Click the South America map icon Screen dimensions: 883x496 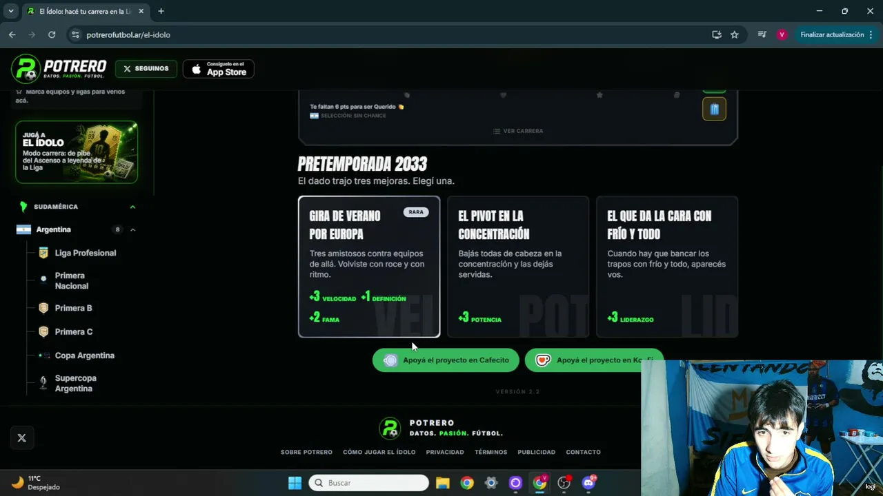coord(23,207)
